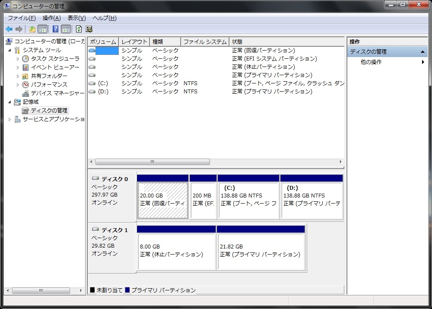The height and width of the screenshot is (309, 432).
Task: Click the ファイル システム column header
Action: tap(205, 42)
